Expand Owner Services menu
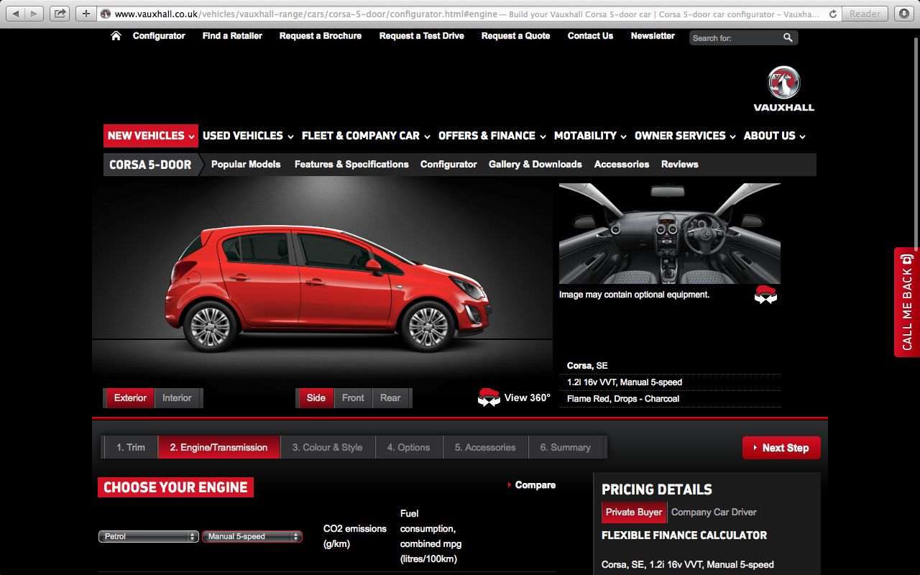This screenshot has height=575, width=920. point(685,136)
